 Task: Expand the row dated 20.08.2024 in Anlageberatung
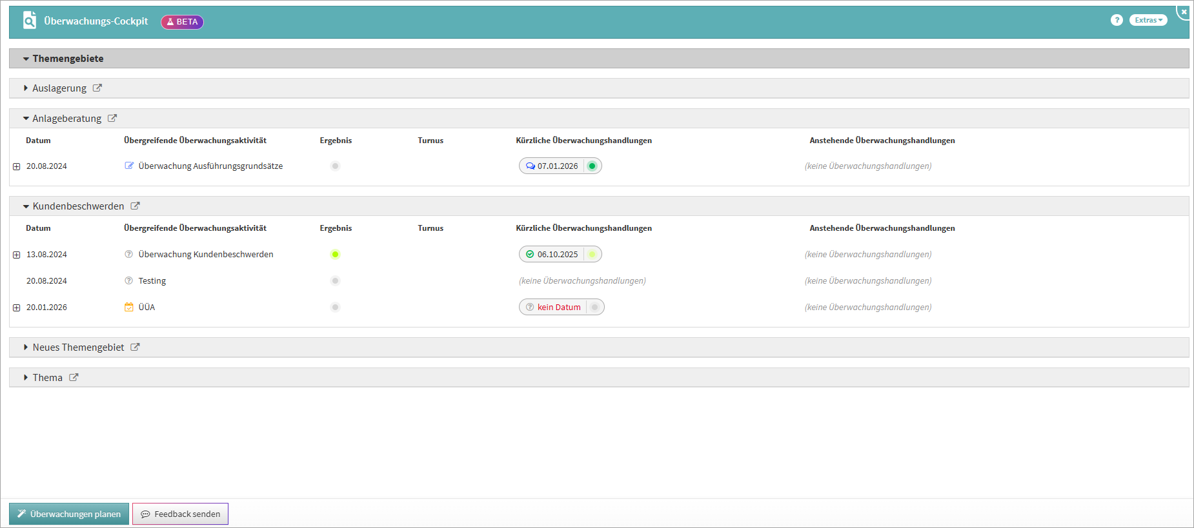click(17, 166)
